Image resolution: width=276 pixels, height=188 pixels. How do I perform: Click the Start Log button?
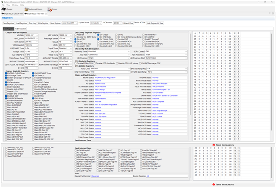[32, 23]
